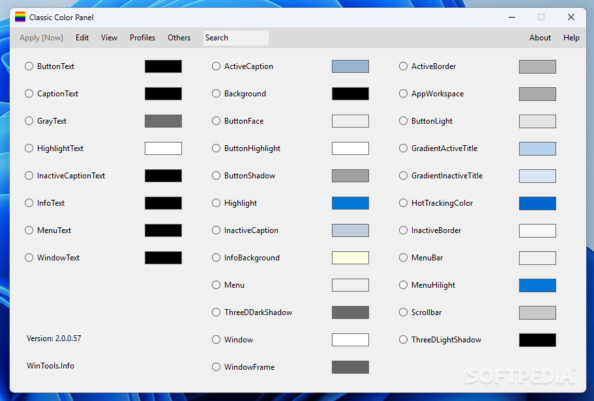
Task: Choose the InactiveCaption radio option
Action: [x=216, y=230]
